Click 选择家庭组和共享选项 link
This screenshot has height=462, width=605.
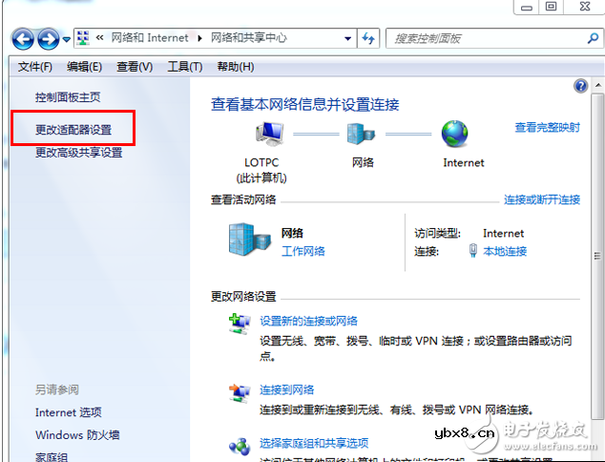tap(314, 443)
